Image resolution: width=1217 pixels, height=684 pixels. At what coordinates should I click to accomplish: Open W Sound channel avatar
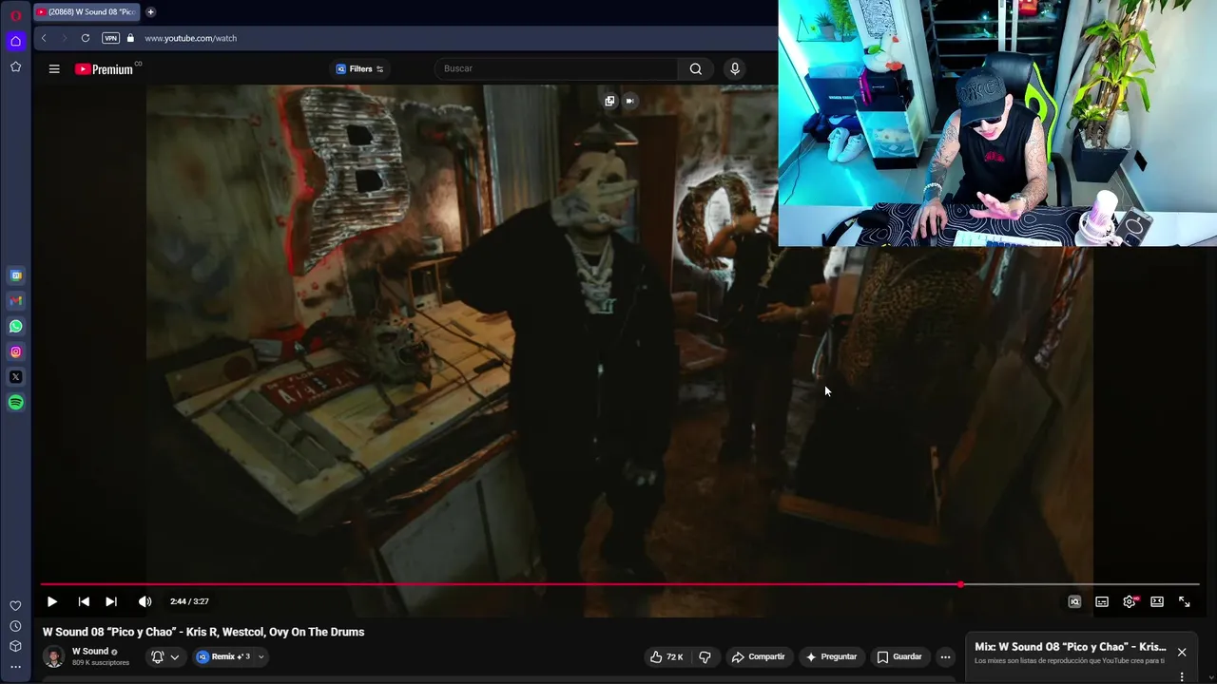[x=54, y=656]
